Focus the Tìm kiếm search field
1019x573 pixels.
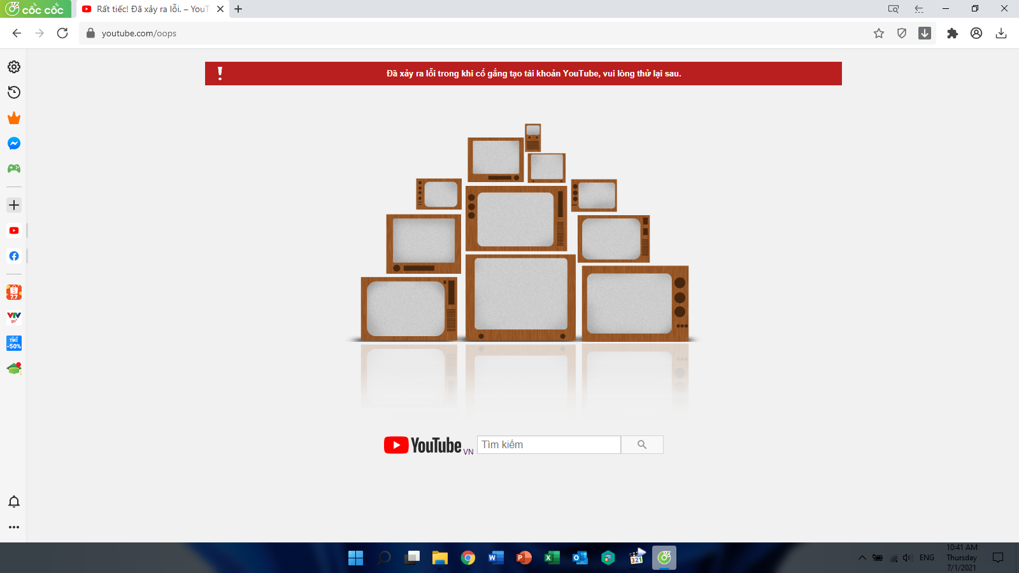549,444
